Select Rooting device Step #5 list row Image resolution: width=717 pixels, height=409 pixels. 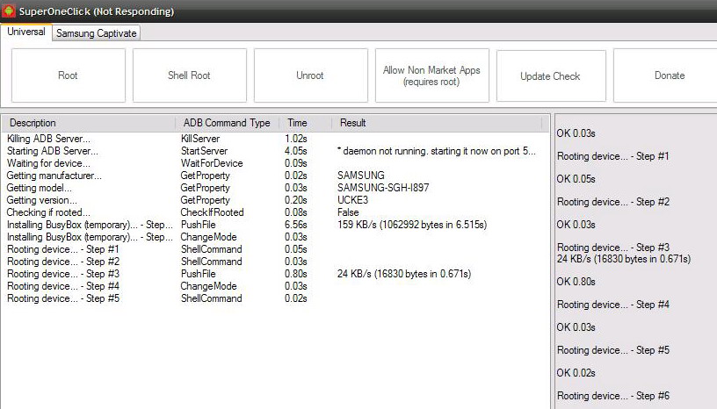coord(274,299)
